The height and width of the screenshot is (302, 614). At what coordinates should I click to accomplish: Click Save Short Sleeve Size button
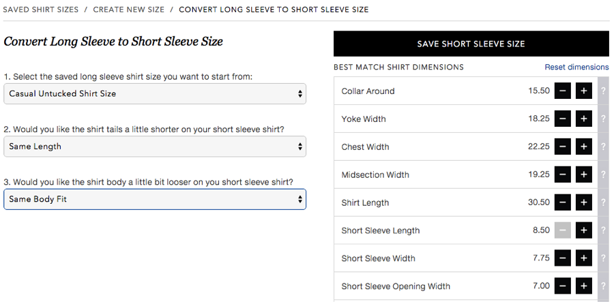tap(471, 44)
